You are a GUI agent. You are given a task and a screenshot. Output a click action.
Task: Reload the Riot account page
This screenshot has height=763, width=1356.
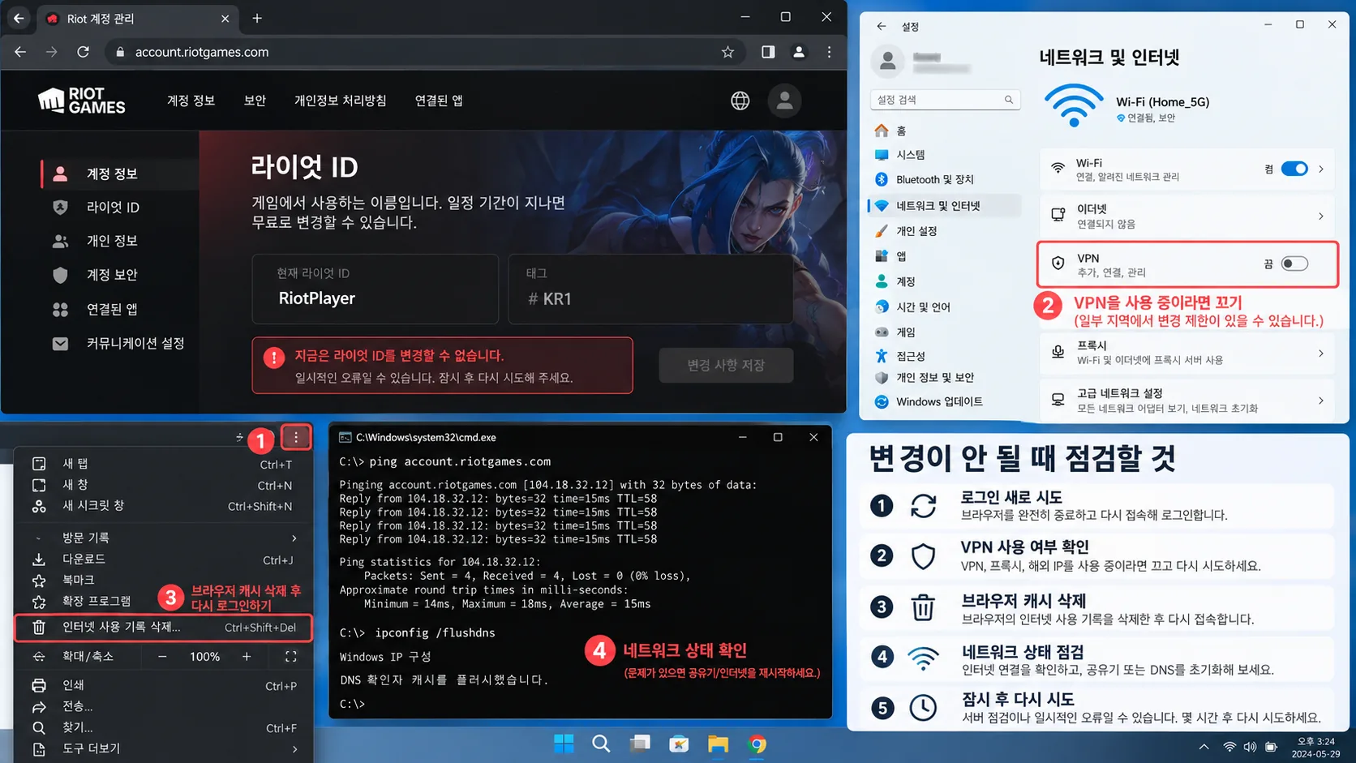[83, 52]
